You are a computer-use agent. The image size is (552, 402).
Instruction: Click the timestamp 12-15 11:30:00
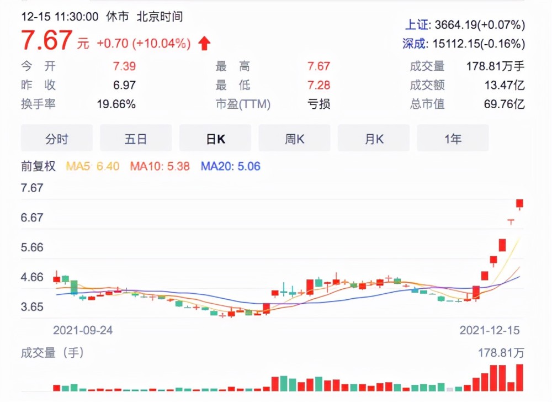(x=60, y=17)
